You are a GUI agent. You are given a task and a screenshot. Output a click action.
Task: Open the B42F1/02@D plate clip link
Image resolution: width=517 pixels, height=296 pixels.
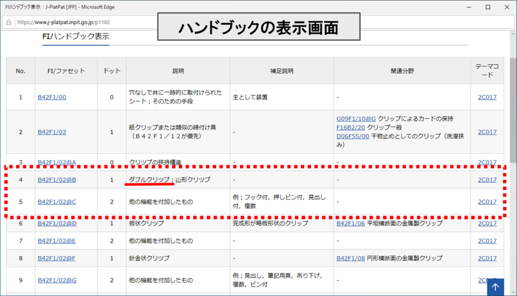click(57, 223)
